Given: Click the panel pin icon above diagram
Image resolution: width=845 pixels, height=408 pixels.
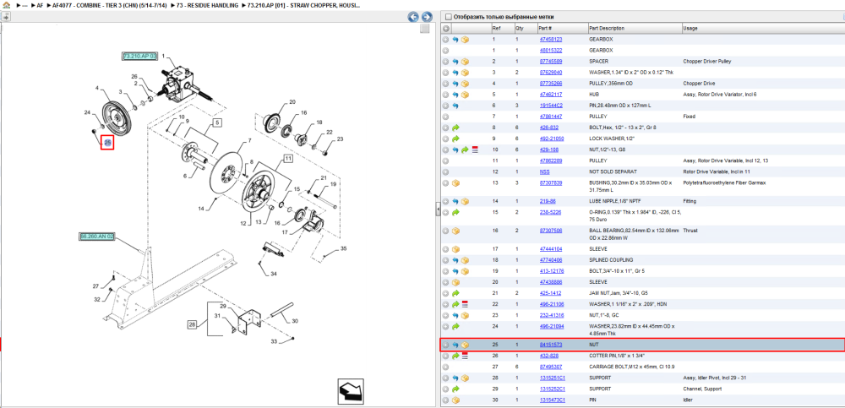Looking at the screenshot, I should (6, 17).
